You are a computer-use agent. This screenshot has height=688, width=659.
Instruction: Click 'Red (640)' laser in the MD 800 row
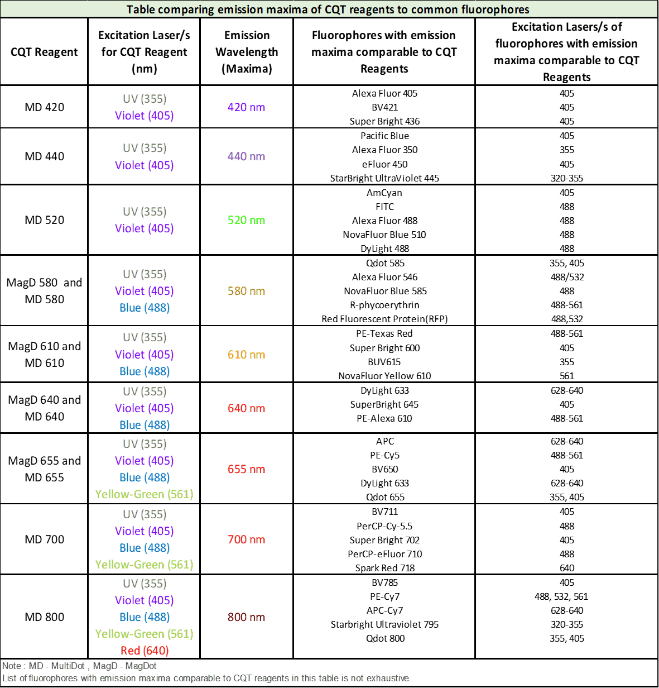145,651
